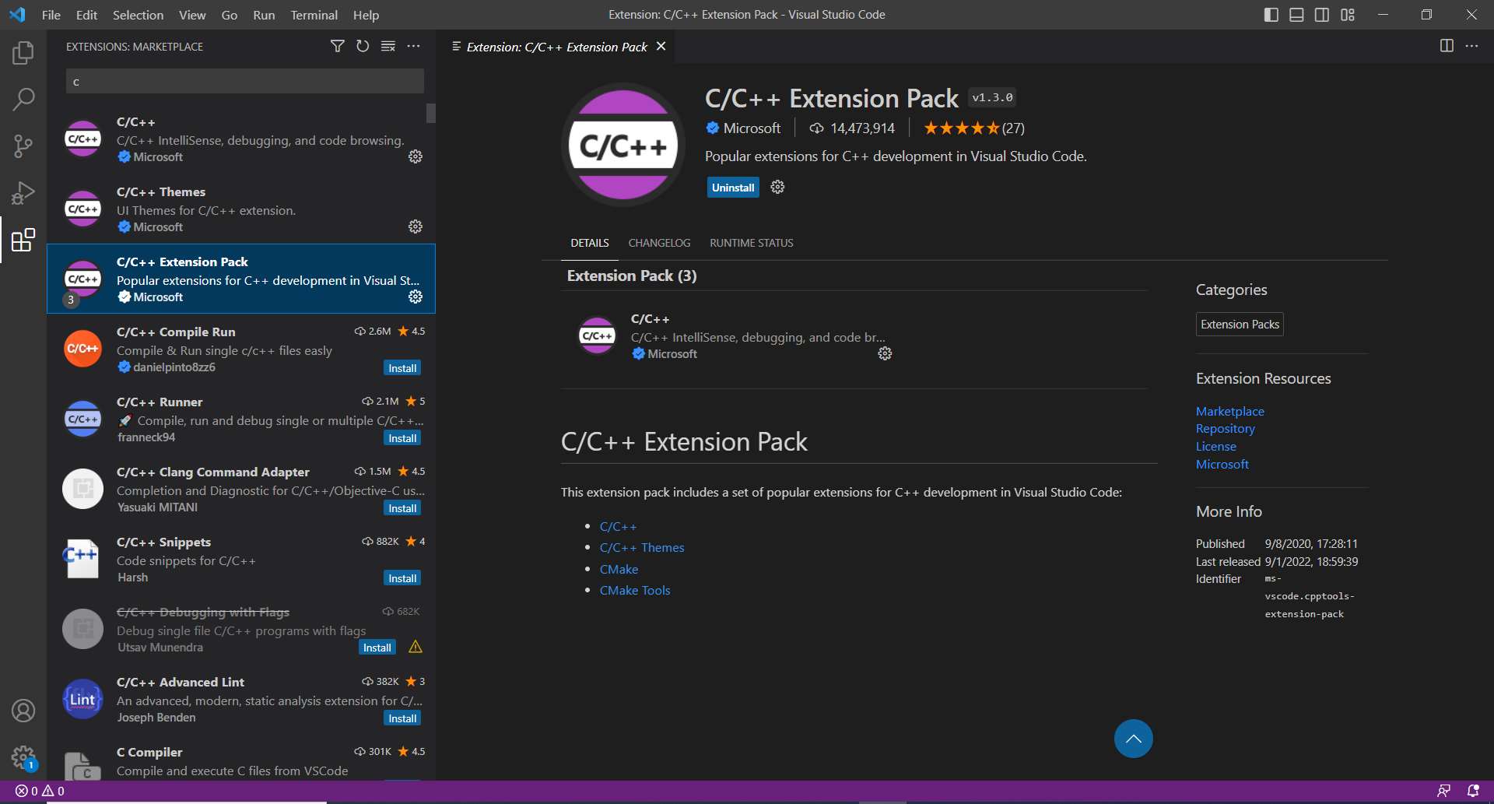Click the notifications bell in status bar
Viewport: 1494px width, 804px height.
point(1472,791)
